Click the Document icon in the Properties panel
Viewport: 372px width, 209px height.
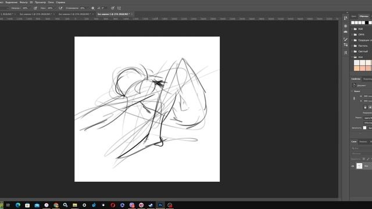pos(354,85)
